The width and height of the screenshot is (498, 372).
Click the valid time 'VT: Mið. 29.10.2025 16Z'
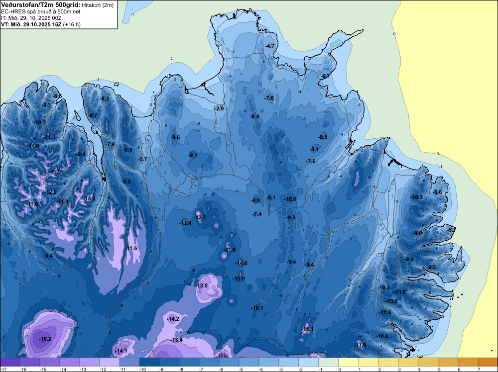click(x=31, y=24)
